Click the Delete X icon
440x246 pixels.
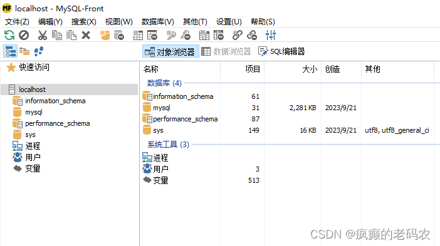coord(86,35)
